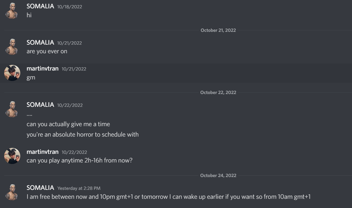
Task: Open SOMALIA's avatar on the 10/22/2022 message
Action: point(12,109)
